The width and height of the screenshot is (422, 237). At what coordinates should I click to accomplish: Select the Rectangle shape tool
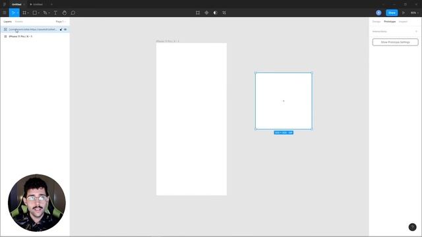pyautogui.click(x=34, y=13)
